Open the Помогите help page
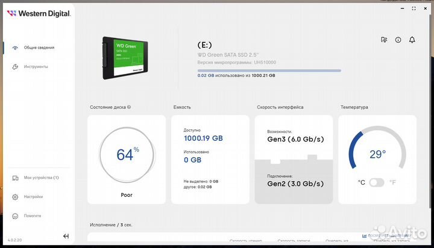This screenshot has height=248, width=434. (27, 216)
